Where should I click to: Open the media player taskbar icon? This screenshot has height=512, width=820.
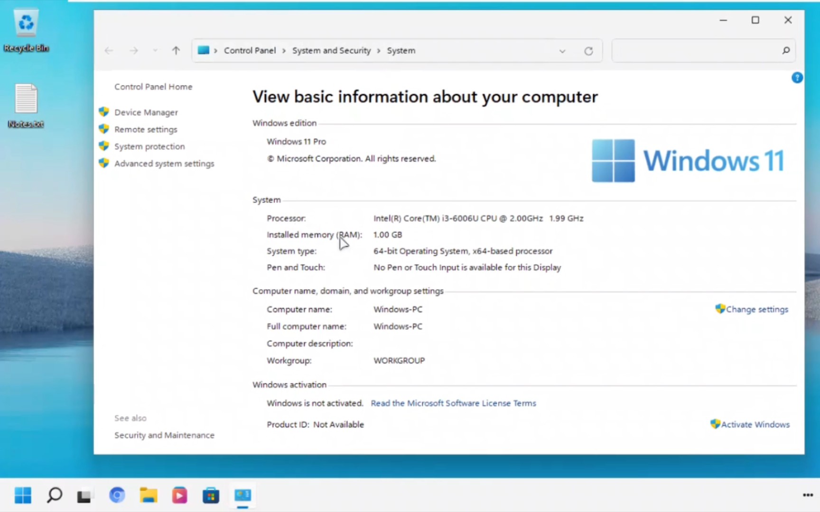[x=179, y=495]
